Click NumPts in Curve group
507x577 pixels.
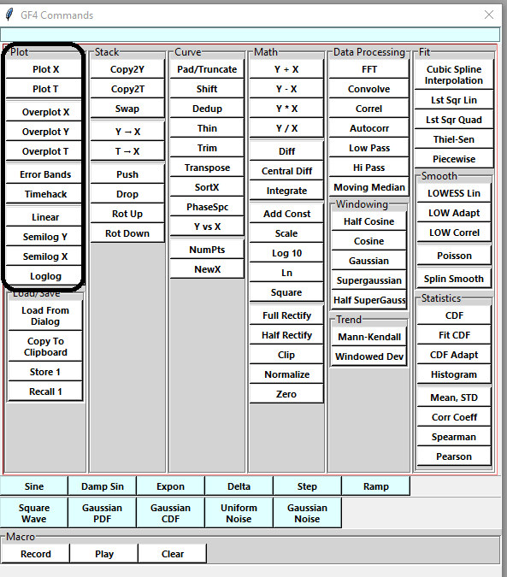click(207, 250)
